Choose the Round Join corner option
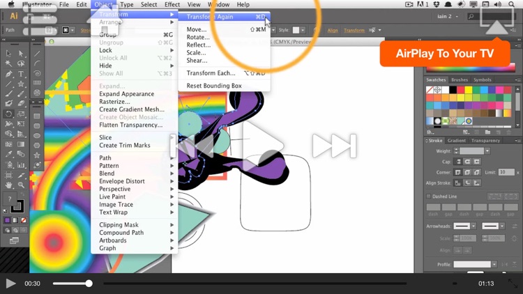Viewport: 523px width, 294px height. [467, 172]
